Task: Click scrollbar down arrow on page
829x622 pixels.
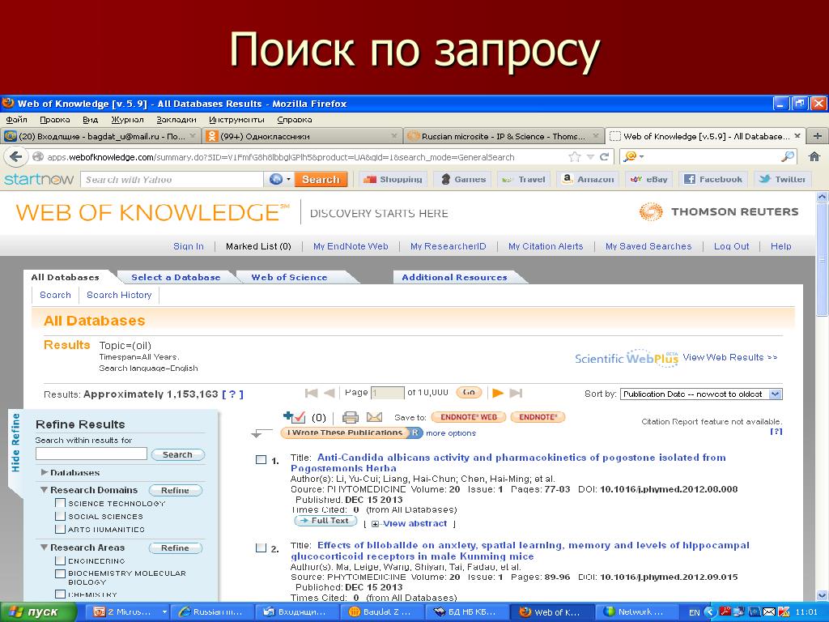Action: click(x=823, y=595)
